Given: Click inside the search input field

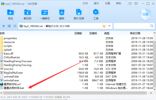Looking at the screenshot, I should click(x=132, y=26).
